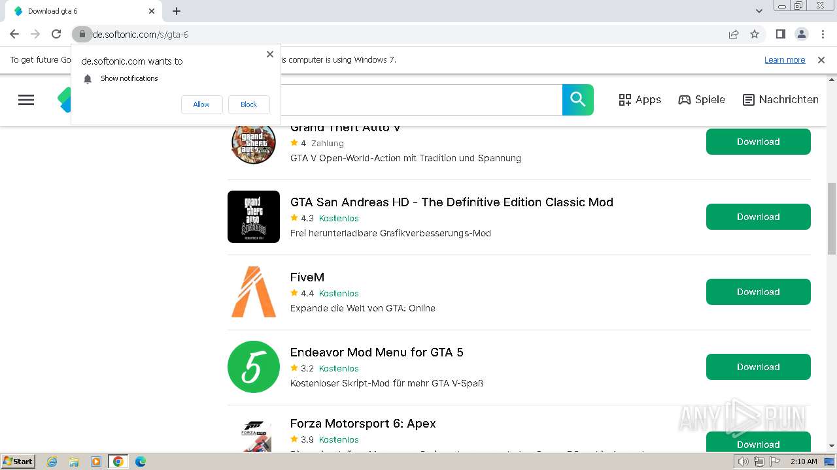The image size is (837, 470).
Task: Download GTA San Andreas HD mod
Action: coord(759,217)
